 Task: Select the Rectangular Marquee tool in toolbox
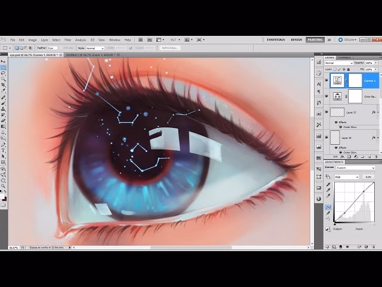click(x=4, y=68)
